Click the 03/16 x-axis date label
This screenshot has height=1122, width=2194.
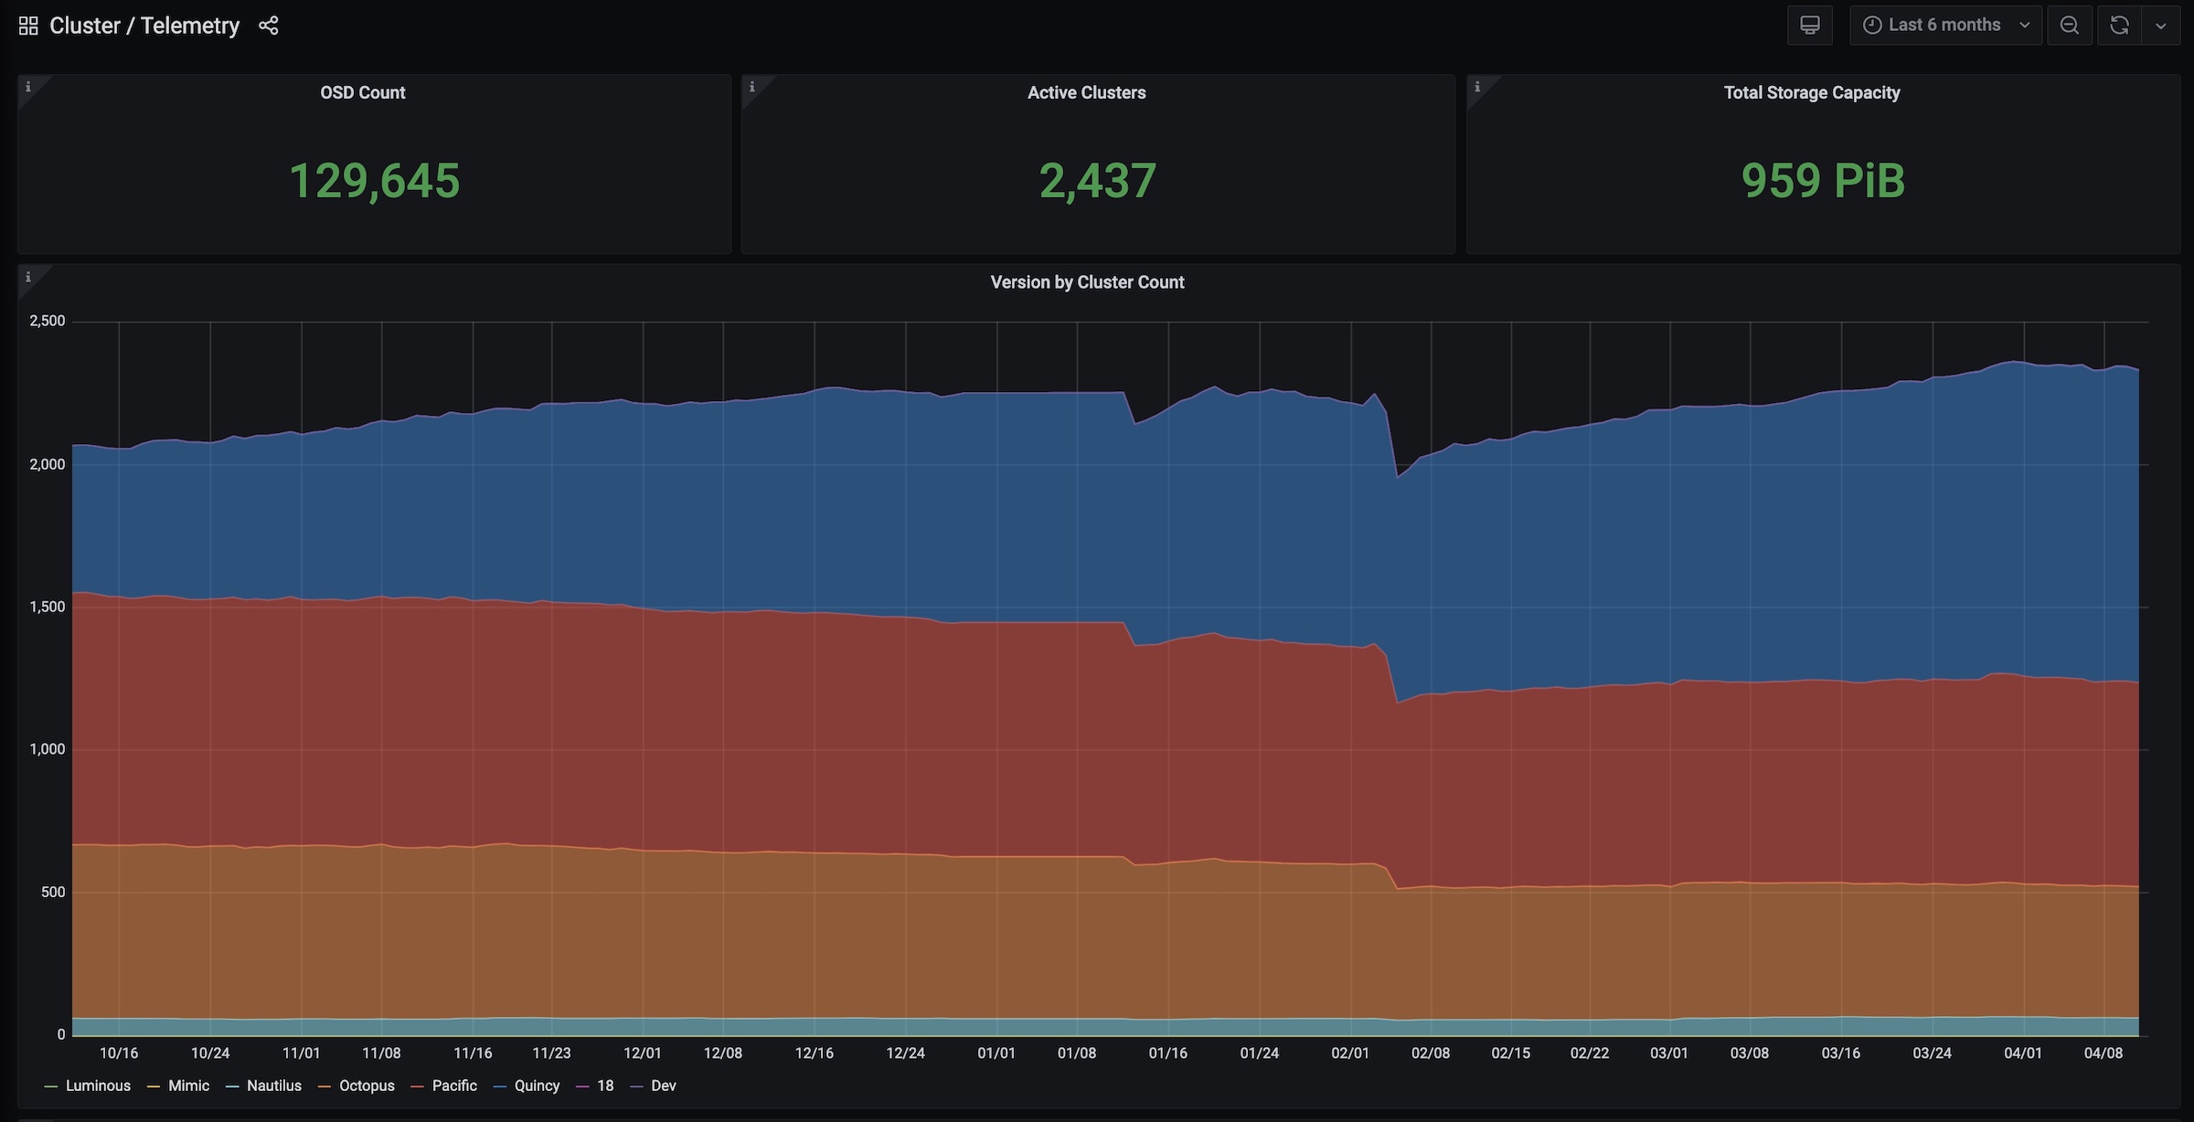[x=1841, y=1053]
